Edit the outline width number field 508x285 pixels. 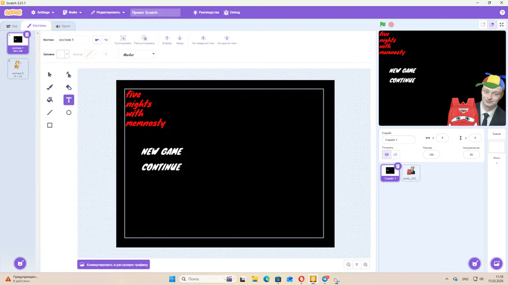[106, 54]
